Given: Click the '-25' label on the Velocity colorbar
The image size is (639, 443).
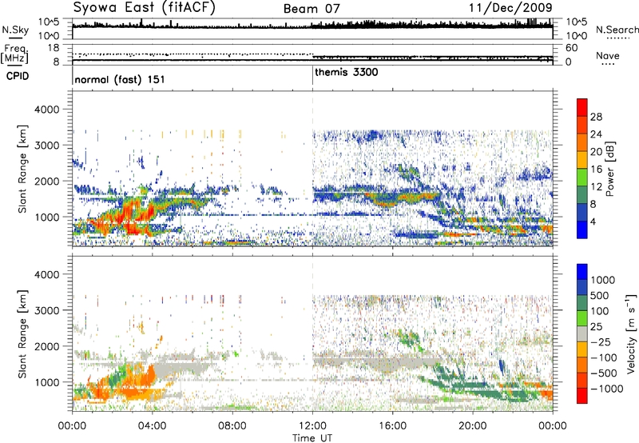Looking at the screenshot, I should [601, 341].
